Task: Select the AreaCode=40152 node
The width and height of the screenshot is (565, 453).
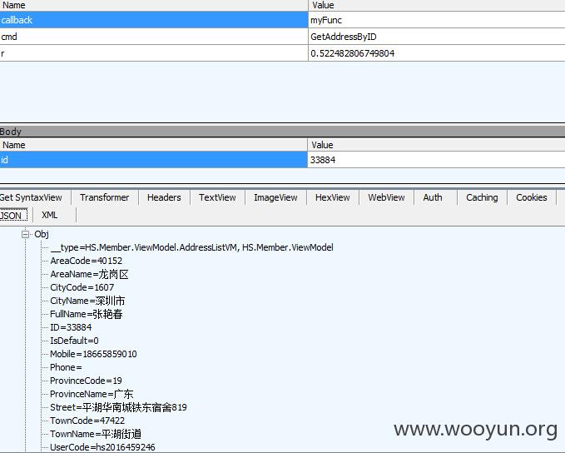Action: tap(86, 261)
